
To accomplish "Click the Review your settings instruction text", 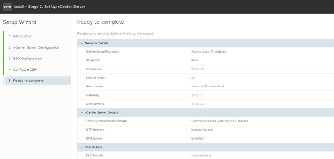I will pos(115,34).
